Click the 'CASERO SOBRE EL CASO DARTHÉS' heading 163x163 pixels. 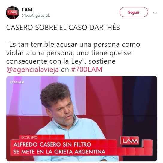(63, 28)
